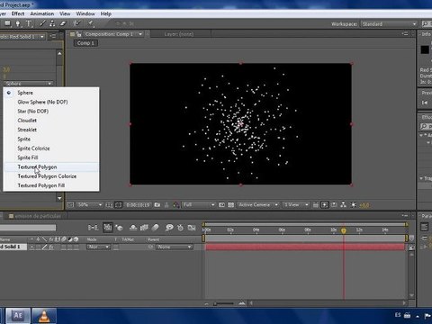Choose Glow Sphere (No DOF) option
The height and width of the screenshot is (324, 432).
[x=42, y=102]
